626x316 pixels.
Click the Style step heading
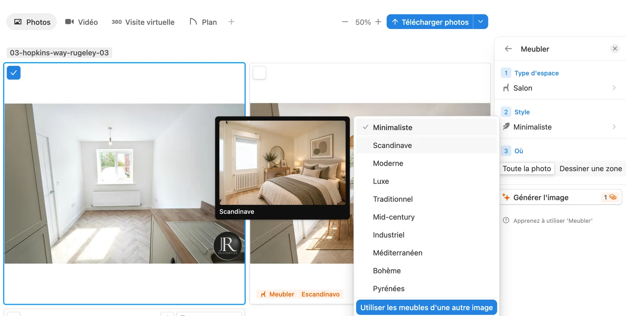(522, 112)
